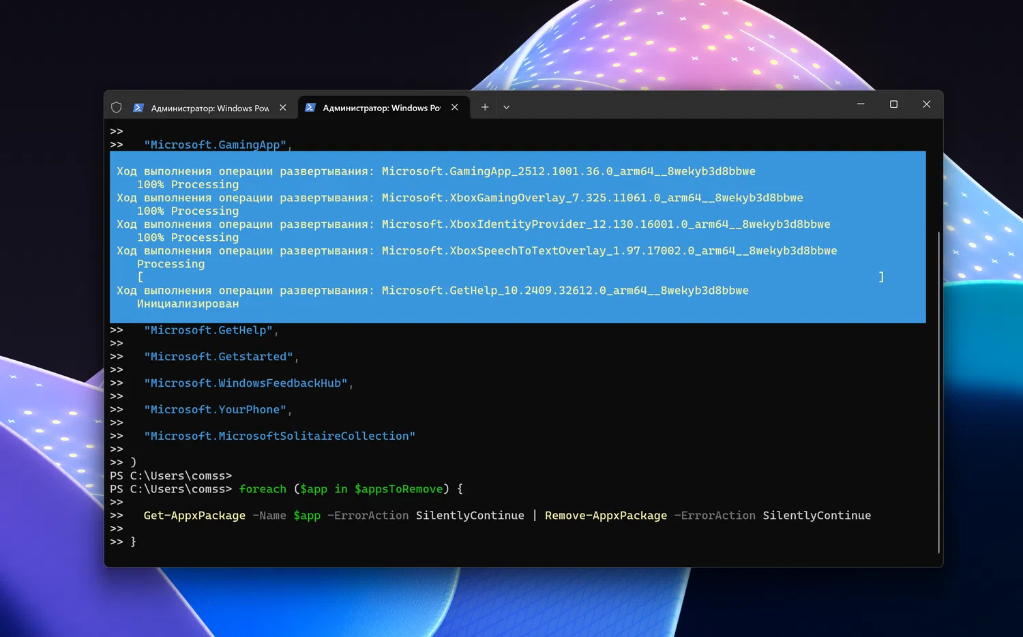Viewport: 1023px width, 637px height.
Task: Minimize the Windows Terminal window
Action: (861, 104)
